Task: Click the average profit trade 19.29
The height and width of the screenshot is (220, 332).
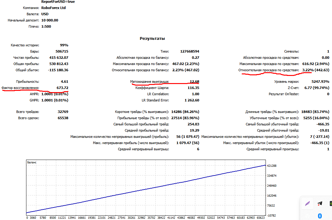Action: [195, 130]
